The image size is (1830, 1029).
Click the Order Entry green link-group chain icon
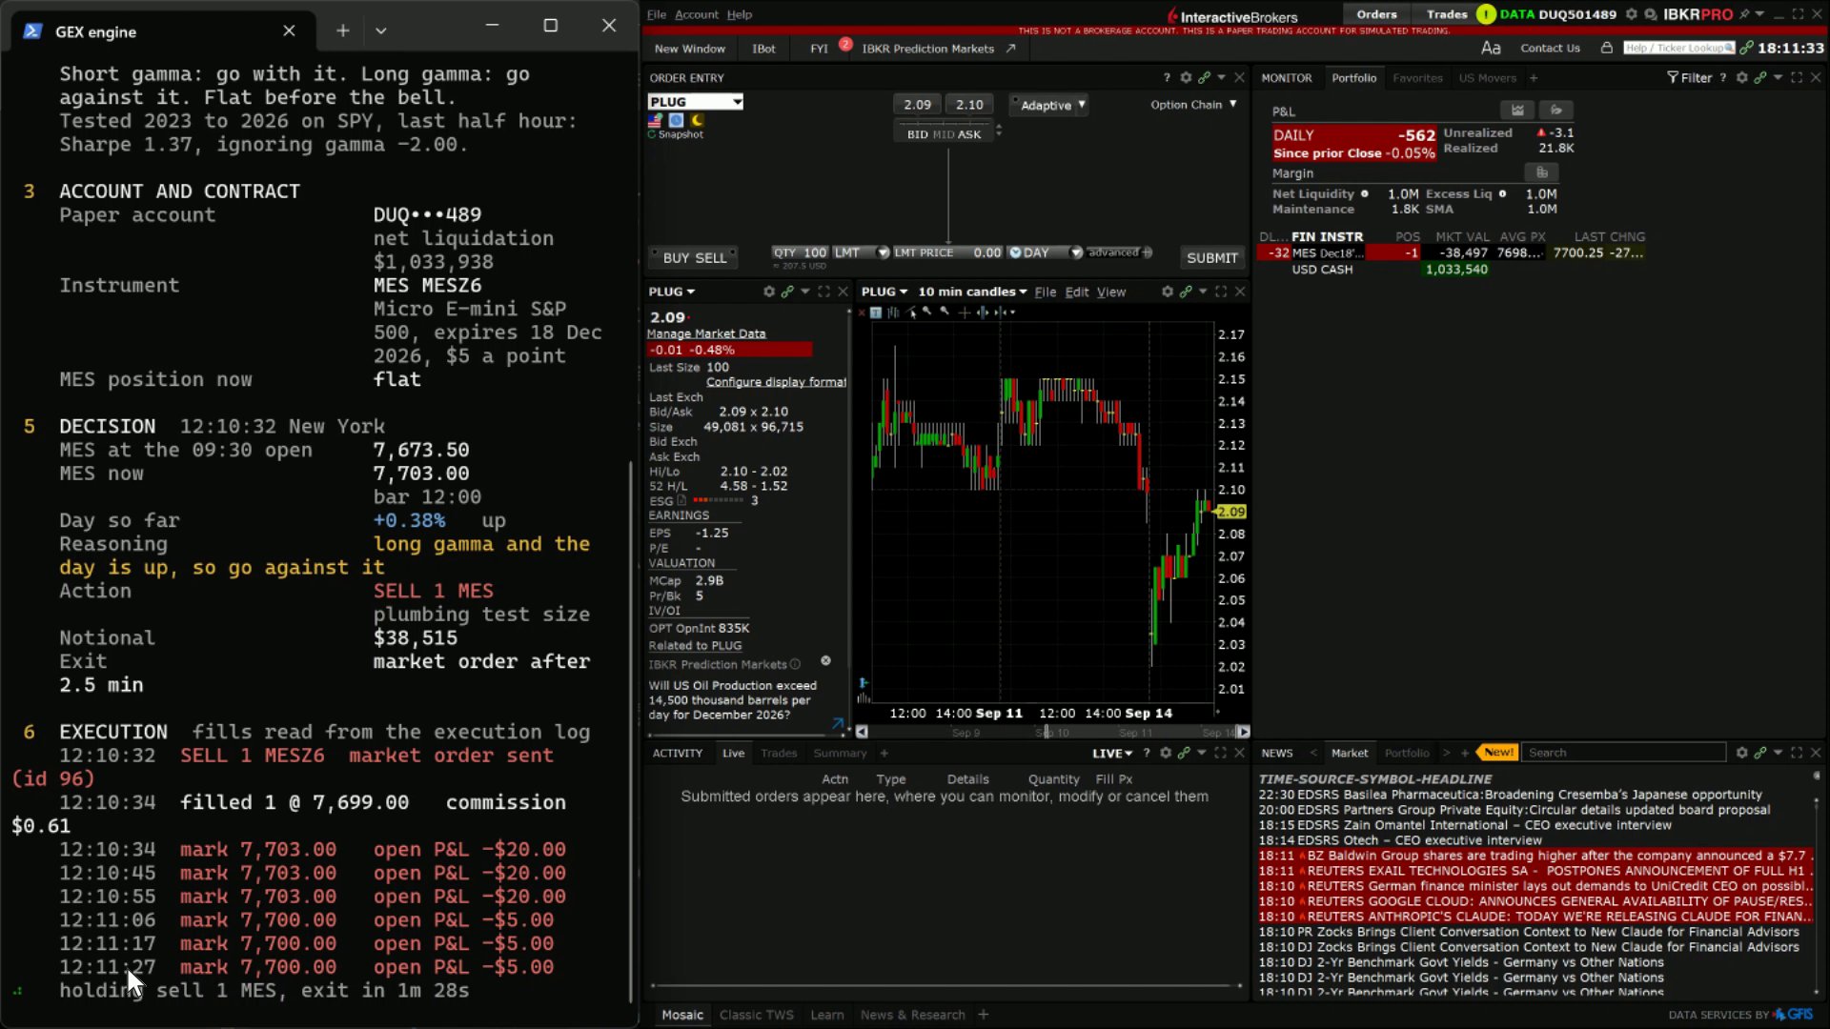point(1204,78)
